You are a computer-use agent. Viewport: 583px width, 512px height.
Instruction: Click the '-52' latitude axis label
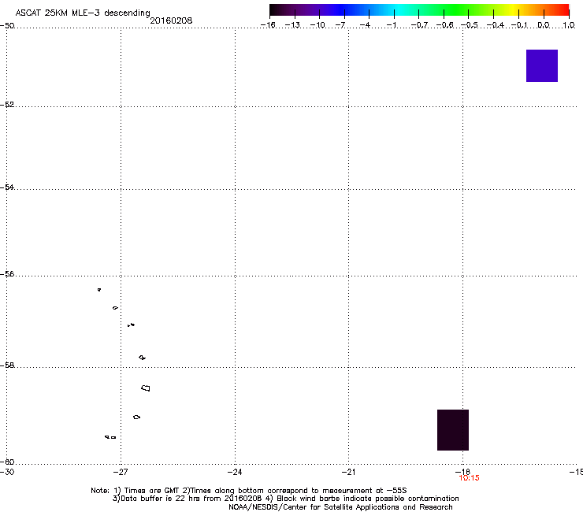[x=7, y=105]
